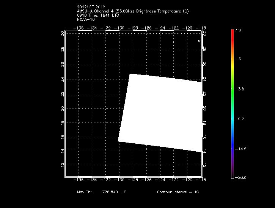Click the -136 longitude label on bottom axis
Screen dimensions: 275x208
[x=80, y=180]
